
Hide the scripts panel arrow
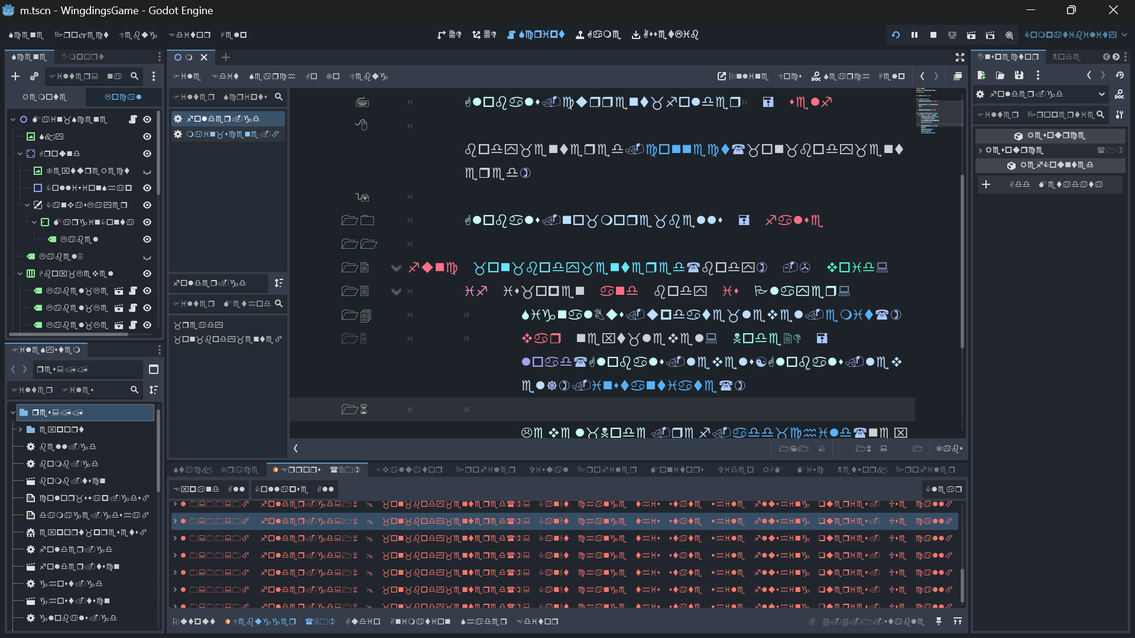click(296, 448)
